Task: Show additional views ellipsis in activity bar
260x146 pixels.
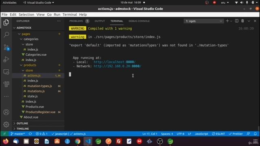Action: tap(6, 97)
